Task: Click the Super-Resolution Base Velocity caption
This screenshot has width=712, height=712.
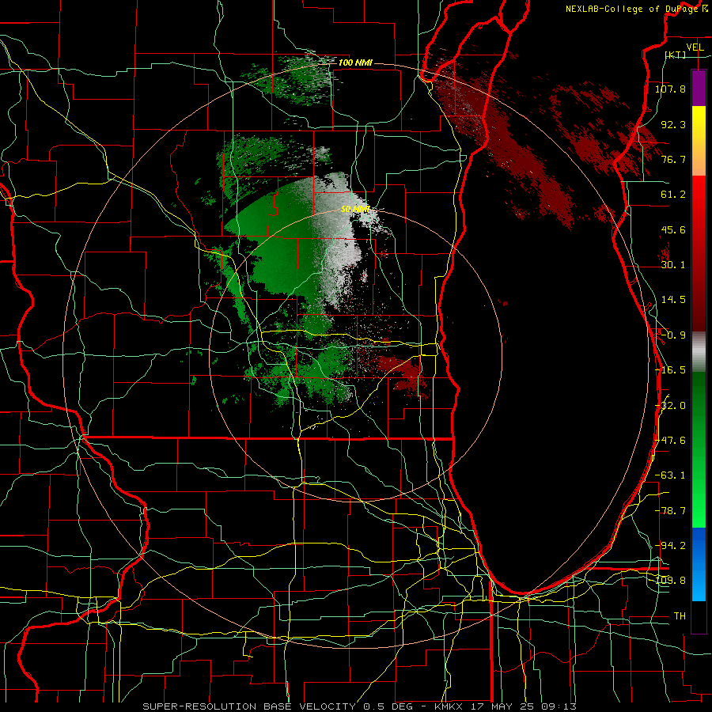Action: point(361,706)
